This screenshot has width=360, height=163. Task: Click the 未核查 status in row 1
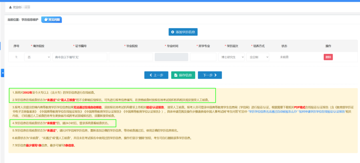point(284,57)
